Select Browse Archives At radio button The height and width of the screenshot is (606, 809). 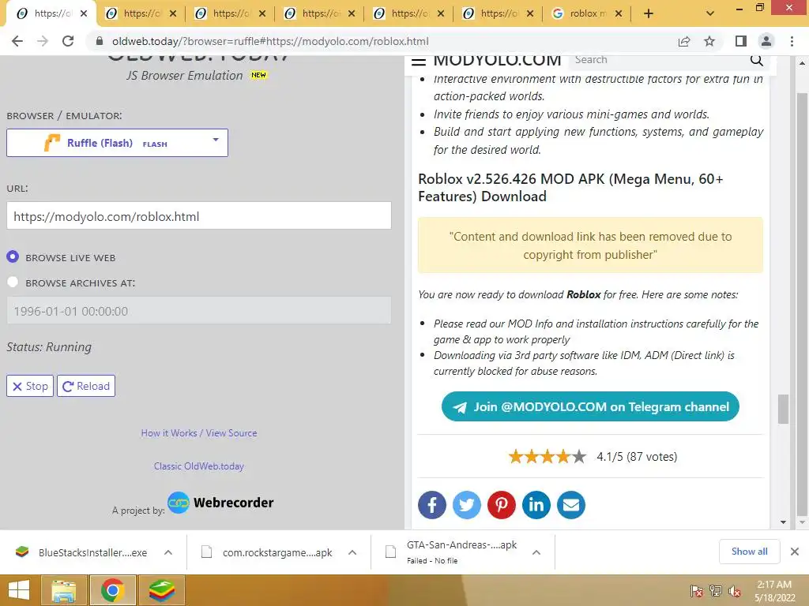click(13, 282)
